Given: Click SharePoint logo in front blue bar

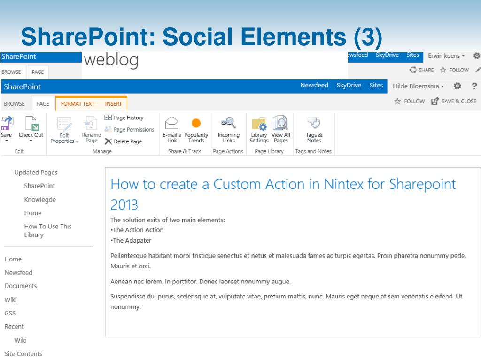Looking at the screenshot, I should click(x=22, y=87).
